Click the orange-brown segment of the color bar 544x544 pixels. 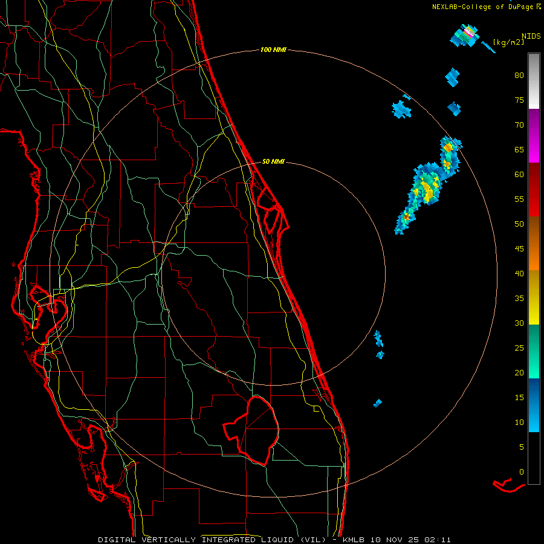(x=534, y=244)
